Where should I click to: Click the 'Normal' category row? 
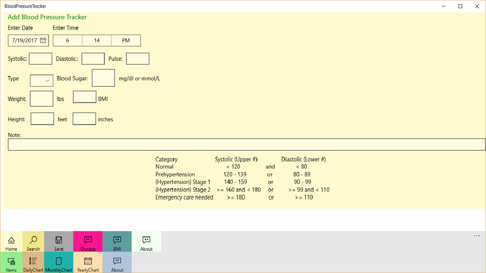[x=164, y=167]
